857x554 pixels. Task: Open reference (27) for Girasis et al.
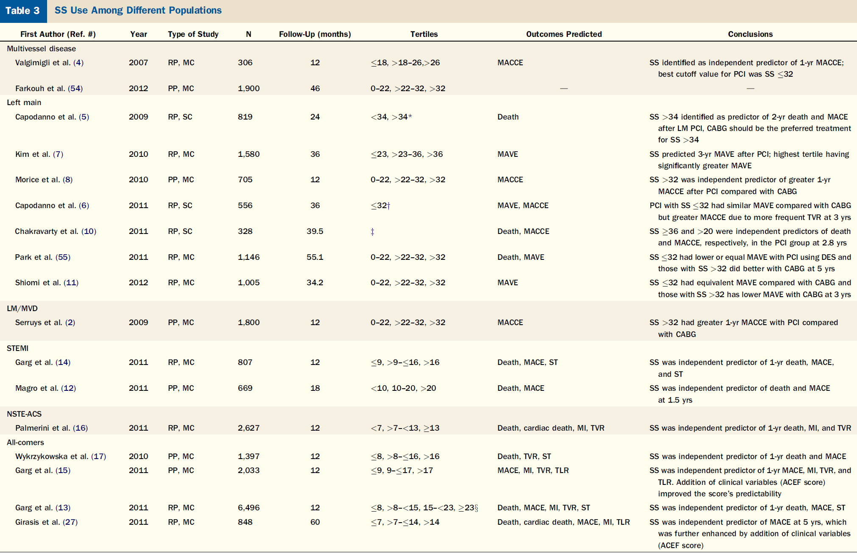pos(70,522)
